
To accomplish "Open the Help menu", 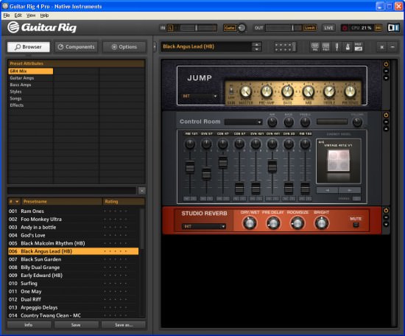I will pyautogui.click(x=44, y=15).
